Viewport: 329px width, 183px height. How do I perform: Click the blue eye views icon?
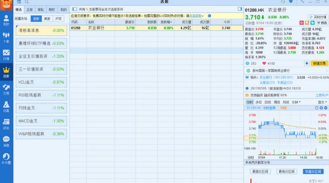tap(247, 63)
